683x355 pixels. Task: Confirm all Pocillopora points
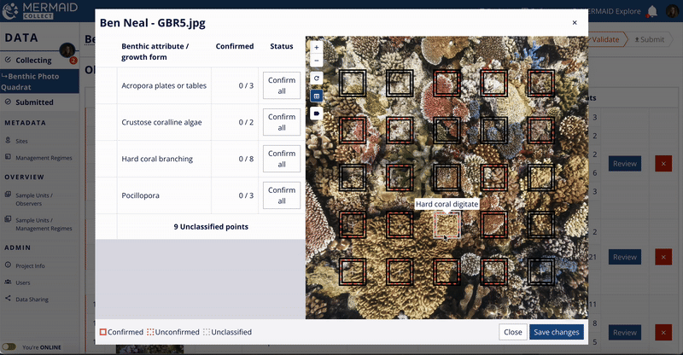282,195
